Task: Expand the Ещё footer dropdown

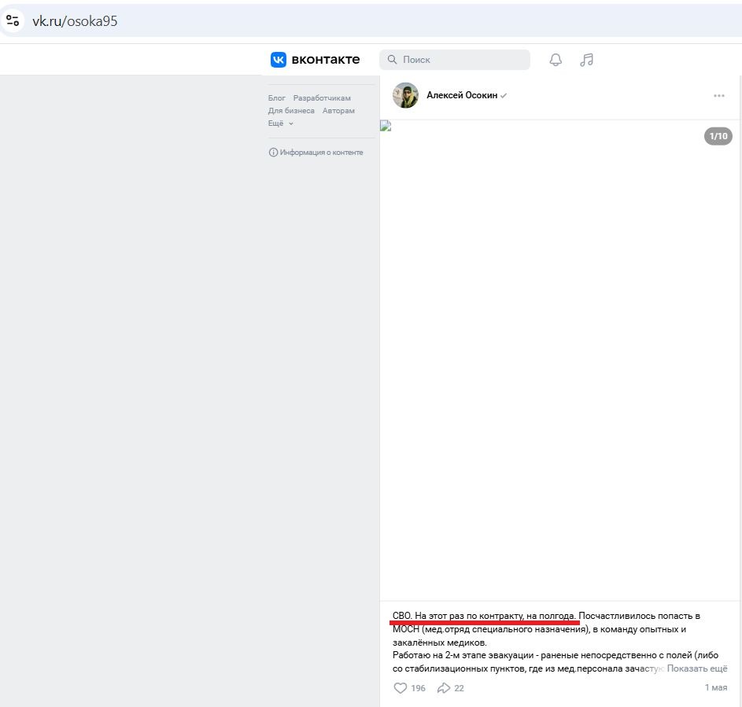Action: pos(281,123)
